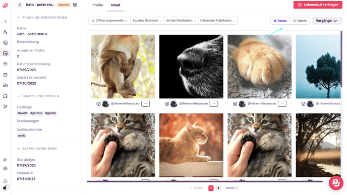The height and width of the screenshot is (195, 347).
Task: Click the user avatar icon in the sidebar
Action: click(x=5, y=180)
